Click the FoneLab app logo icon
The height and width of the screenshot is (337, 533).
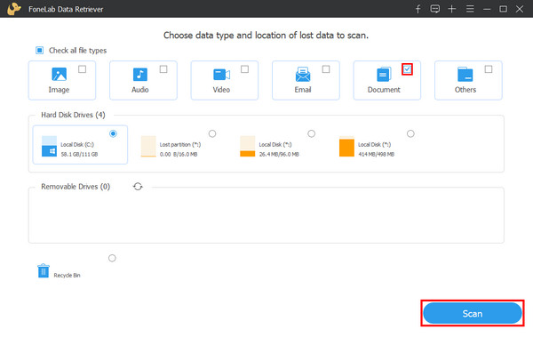tap(14, 9)
